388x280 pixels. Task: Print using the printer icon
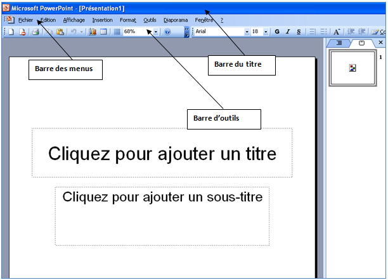coord(36,32)
